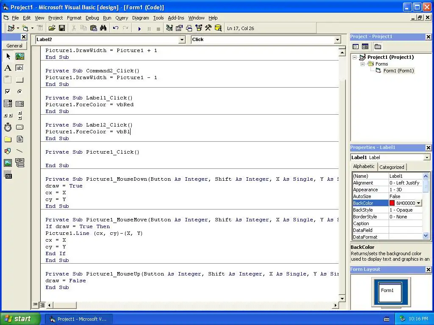Click View Code in Project panel
Image resolution: width=434 pixels, height=325 pixels.
coord(356,47)
